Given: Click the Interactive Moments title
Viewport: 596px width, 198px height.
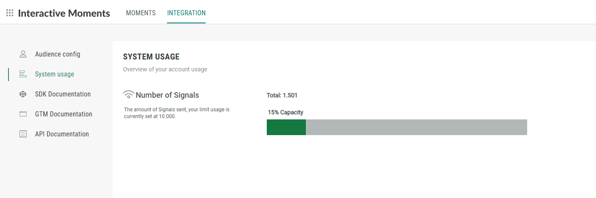Looking at the screenshot, I should [64, 13].
